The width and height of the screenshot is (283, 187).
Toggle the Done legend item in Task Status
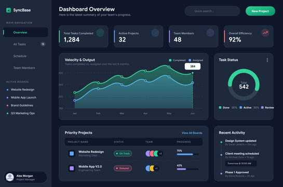[228, 108]
